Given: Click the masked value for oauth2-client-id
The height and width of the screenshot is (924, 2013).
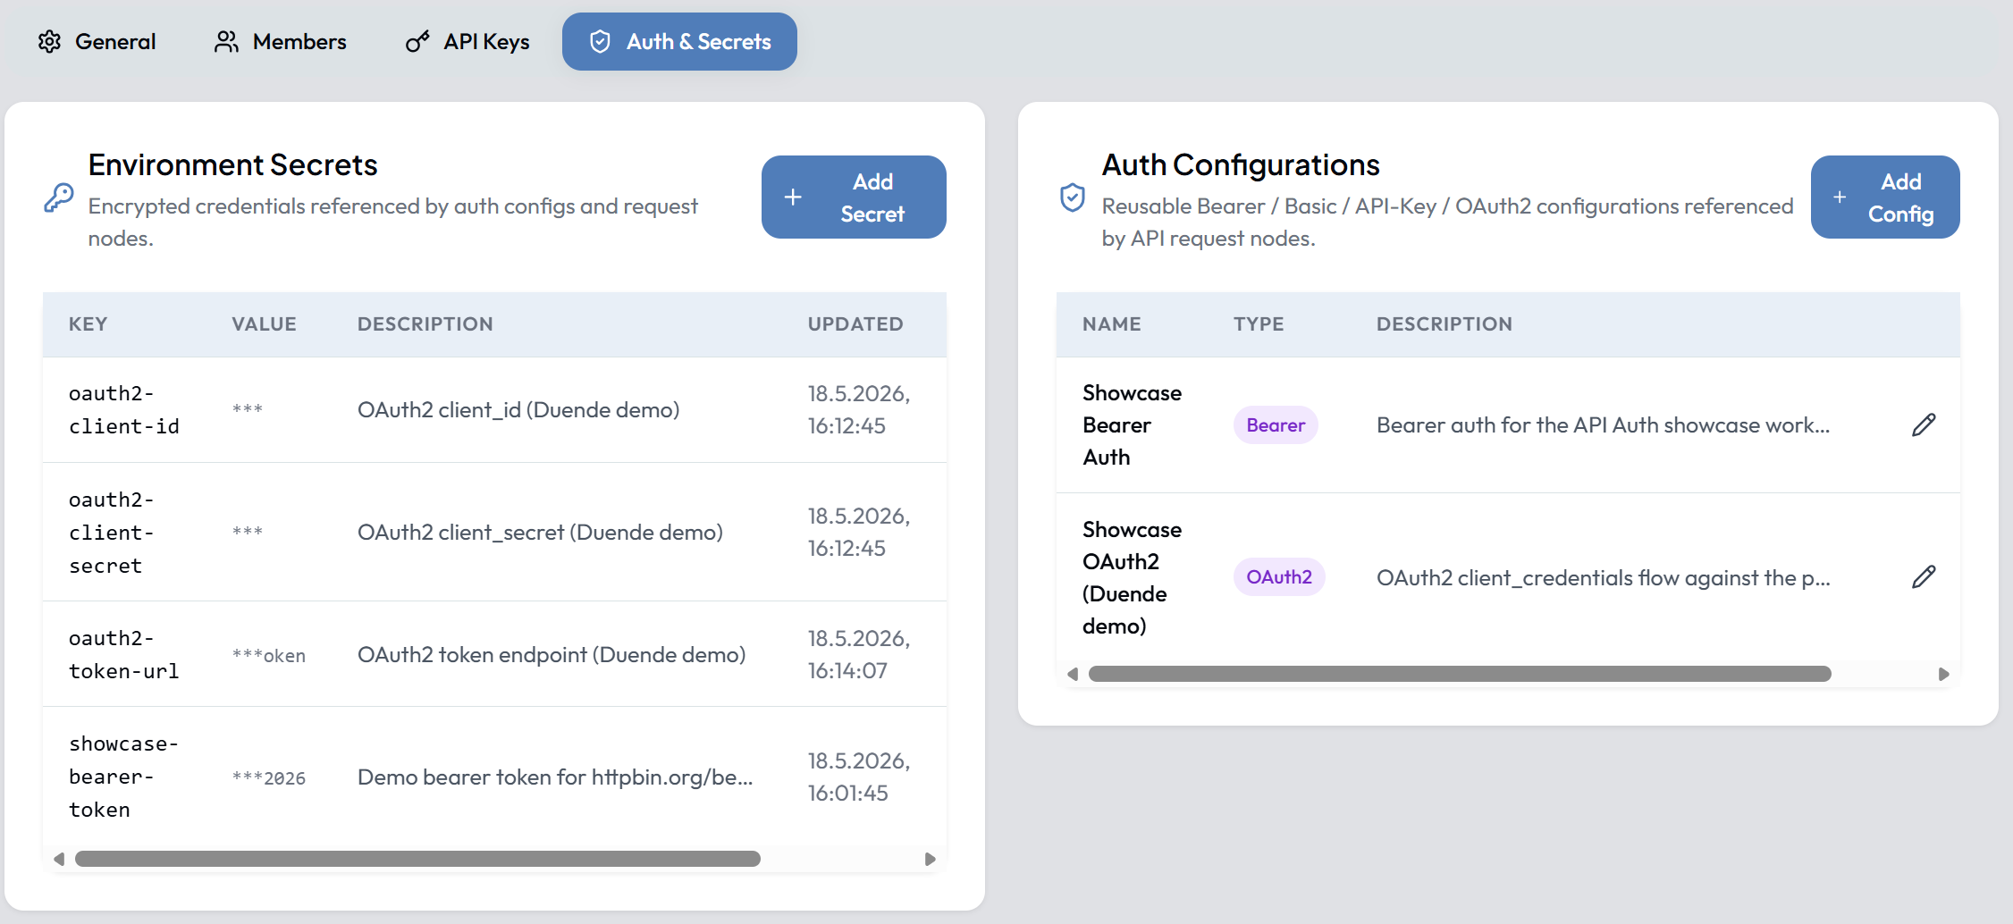Looking at the screenshot, I should (248, 410).
